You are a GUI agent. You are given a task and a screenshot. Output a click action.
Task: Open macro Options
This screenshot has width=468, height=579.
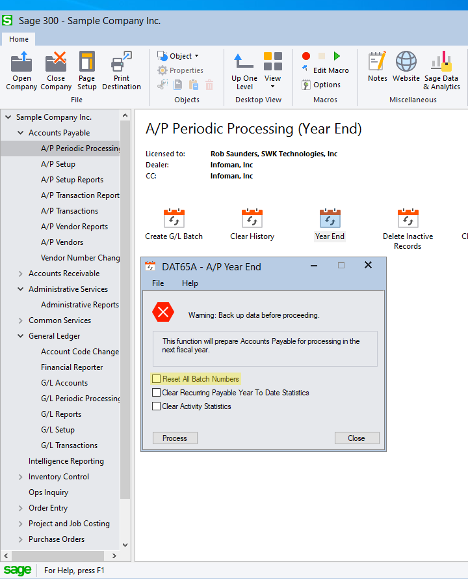[x=321, y=85]
